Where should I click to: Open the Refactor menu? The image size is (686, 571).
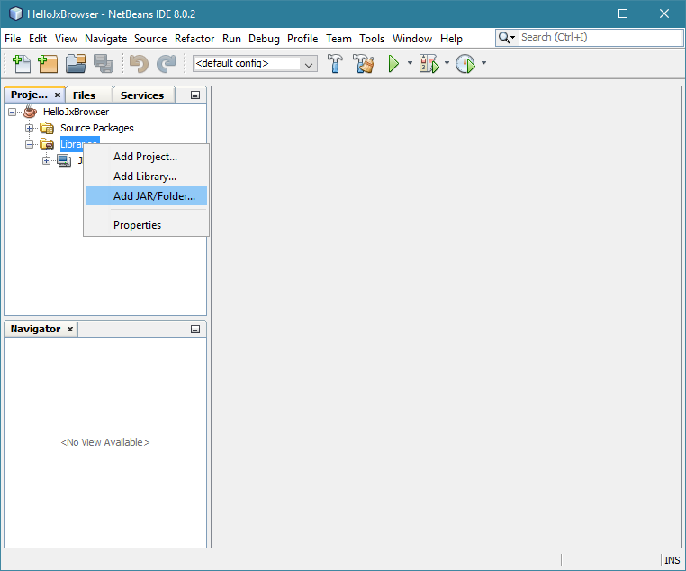(x=194, y=39)
